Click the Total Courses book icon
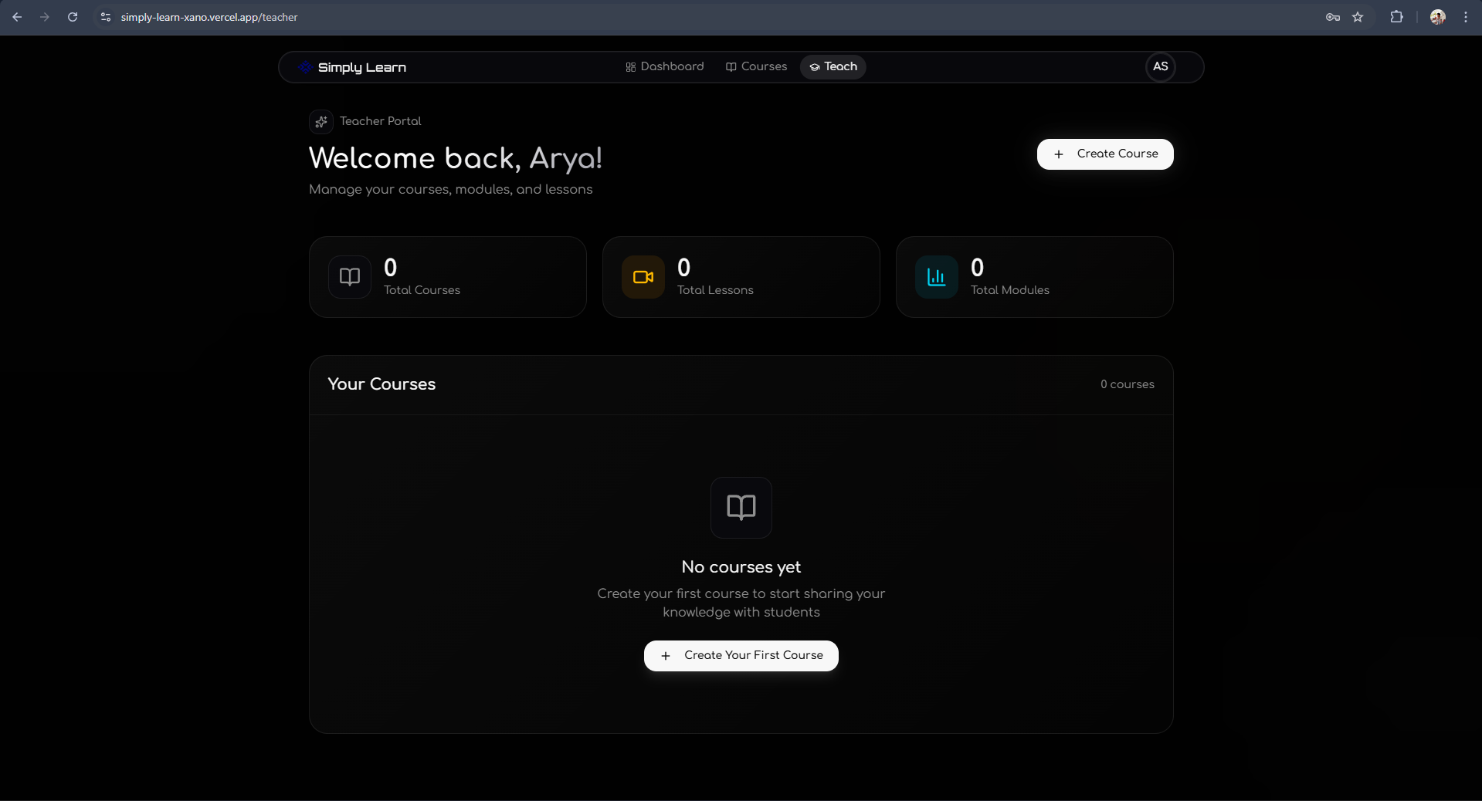 tap(349, 277)
